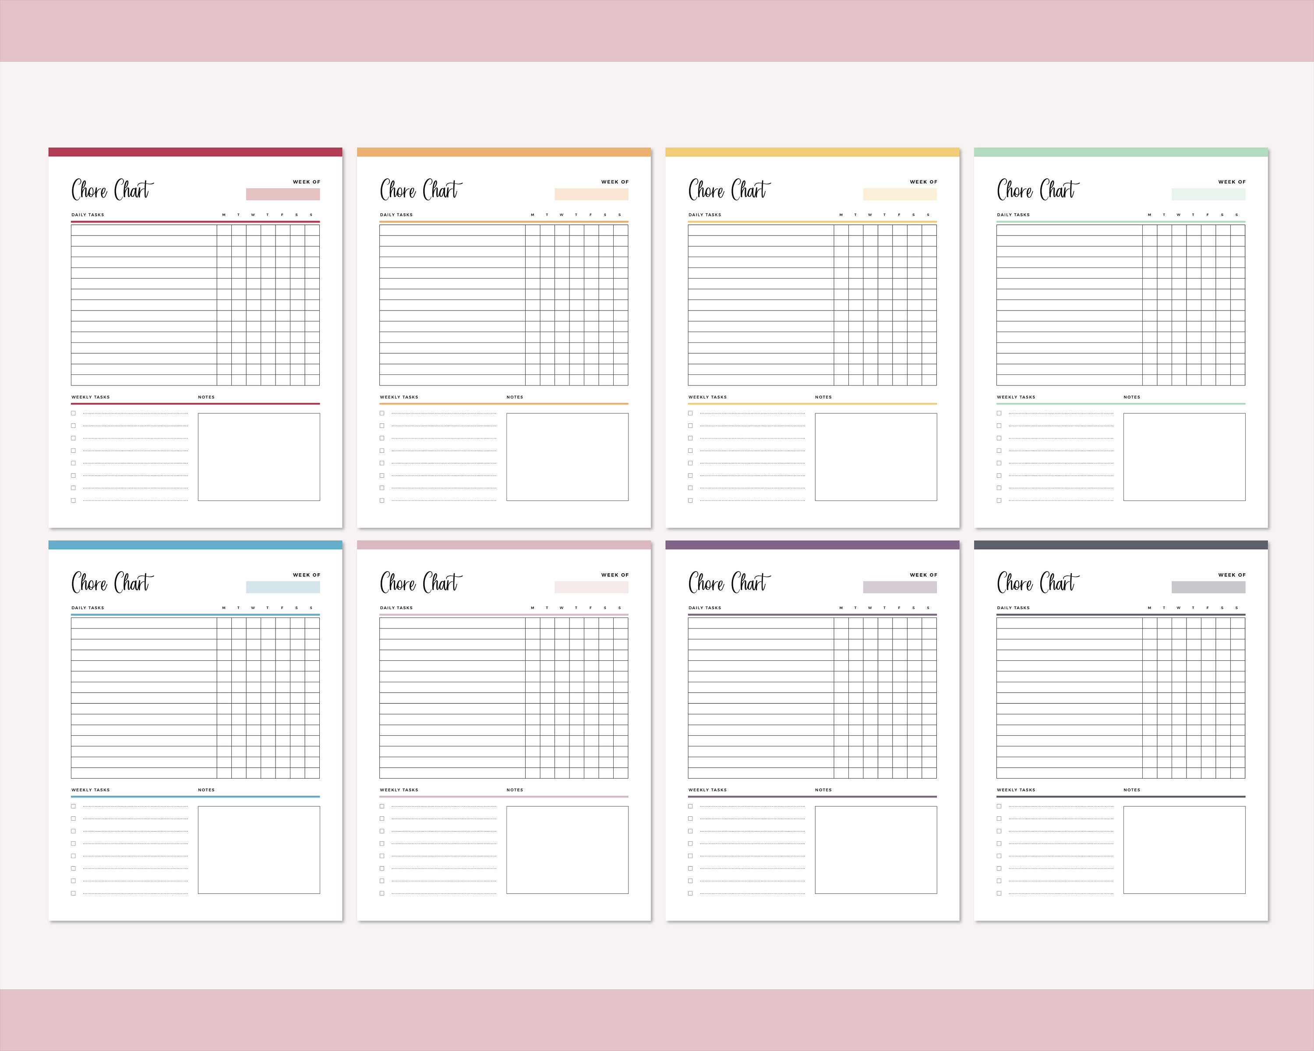Click the 'Chore Chart' title on the green page
The width and height of the screenshot is (1314, 1051).
pos(1038,190)
